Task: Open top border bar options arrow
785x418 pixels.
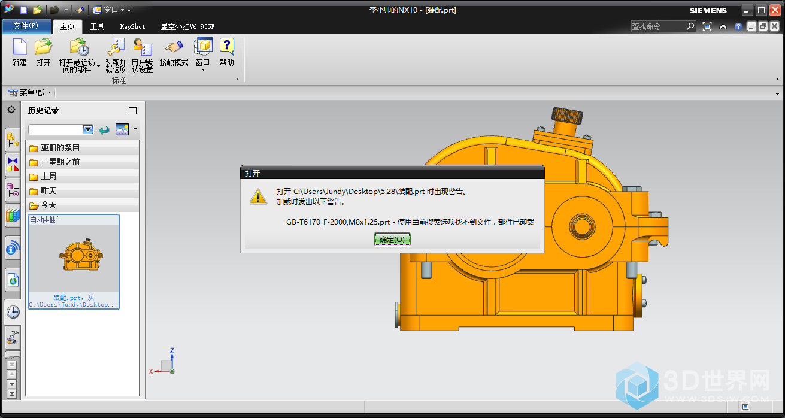Action: pos(778,94)
